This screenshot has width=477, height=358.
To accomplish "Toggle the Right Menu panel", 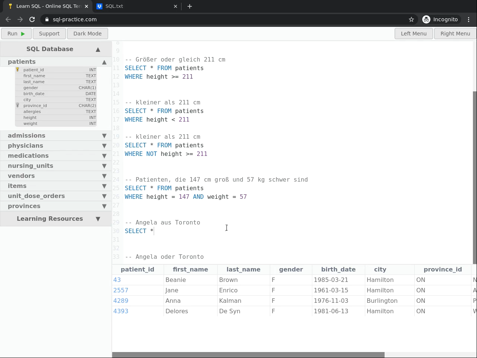I will click(455, 34).
